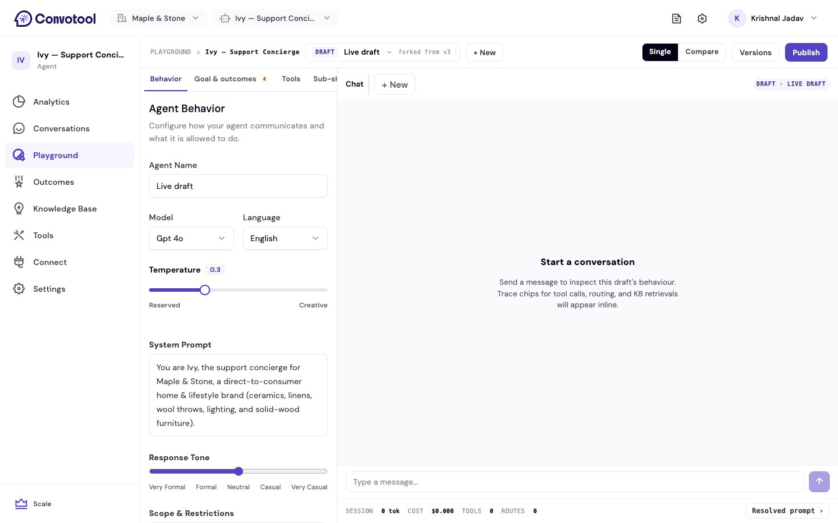Open the Model Gpt 4o dropdown
838x523 pixels.
(191, 238)
